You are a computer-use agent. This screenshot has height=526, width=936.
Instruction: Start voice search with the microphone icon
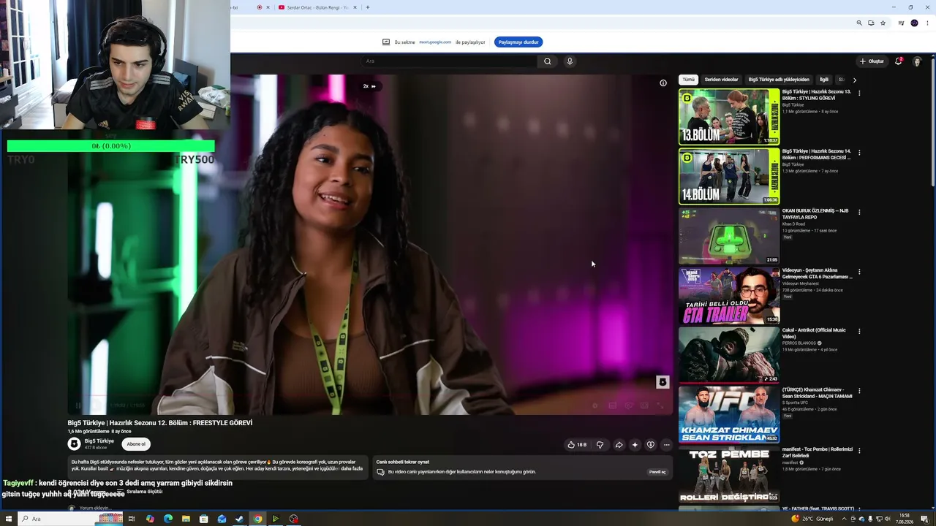click(x=570, y=61)
